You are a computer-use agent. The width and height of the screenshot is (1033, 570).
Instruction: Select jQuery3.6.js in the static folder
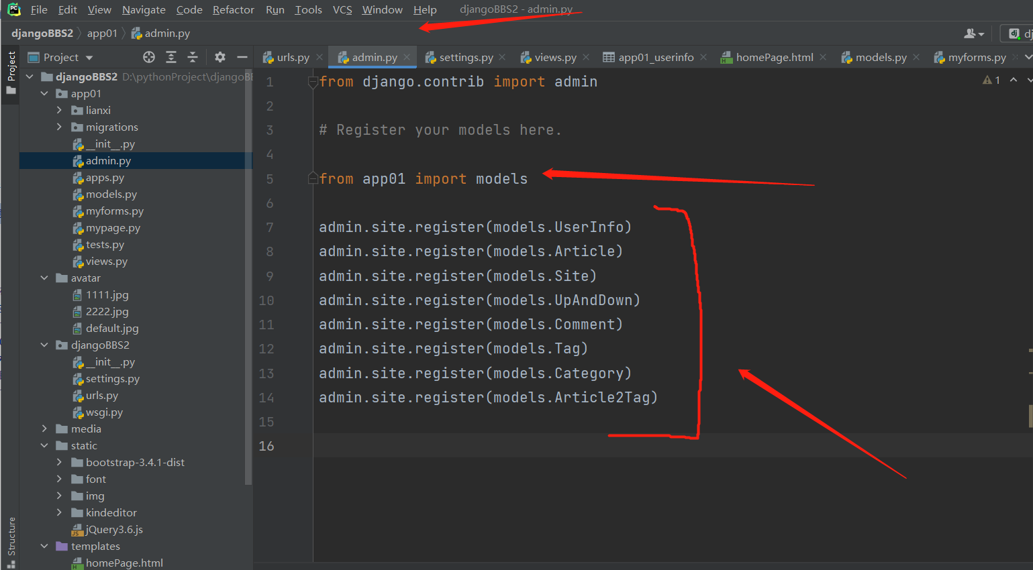[x=114, y=530]
